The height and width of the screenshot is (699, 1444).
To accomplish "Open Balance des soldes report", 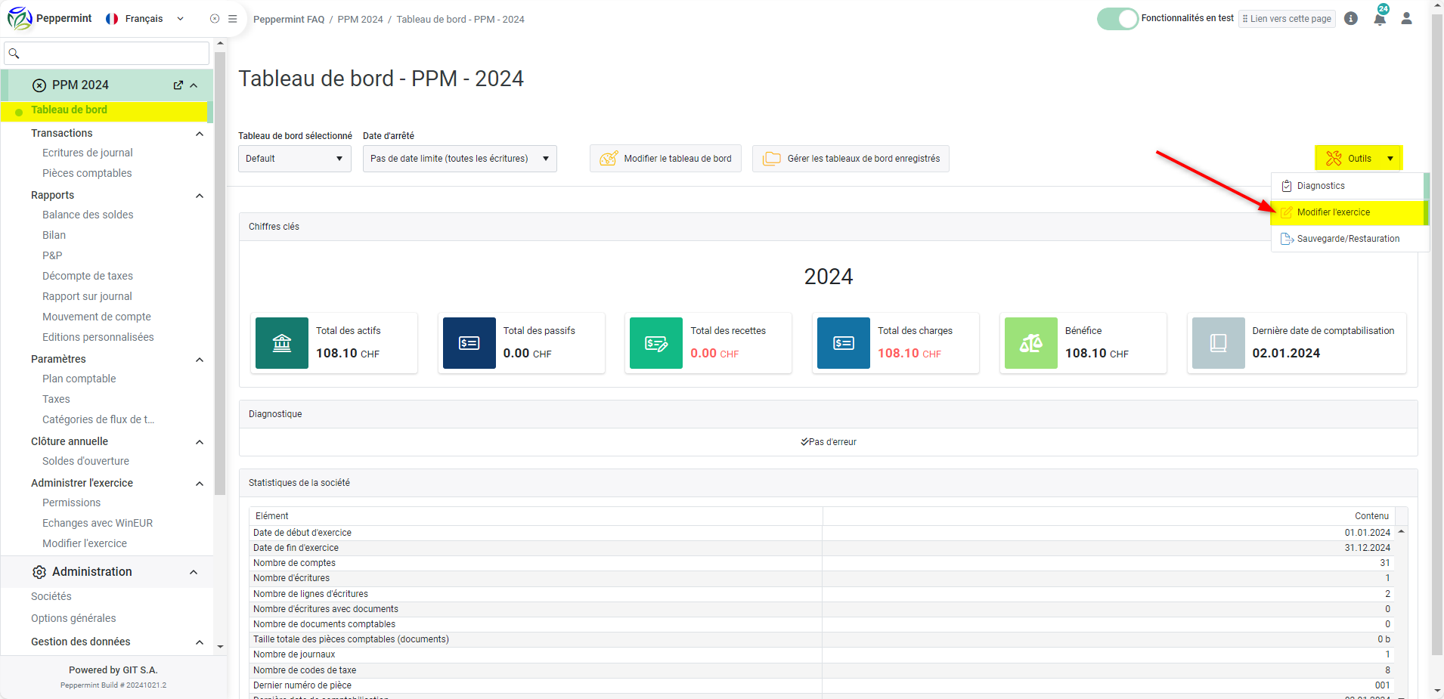I will (x=88, y=215).
